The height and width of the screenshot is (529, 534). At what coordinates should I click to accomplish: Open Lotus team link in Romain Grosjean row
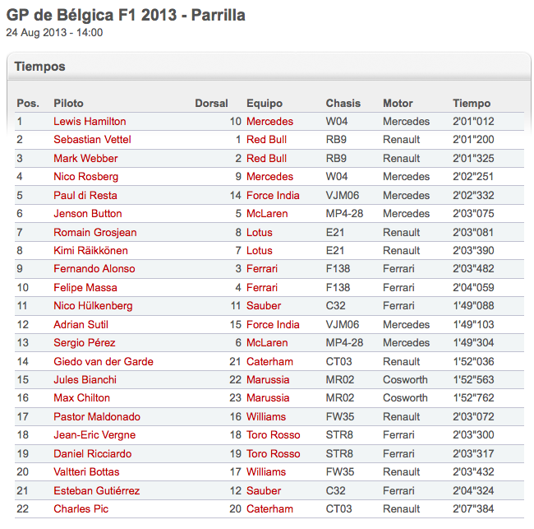pos(259,233)
